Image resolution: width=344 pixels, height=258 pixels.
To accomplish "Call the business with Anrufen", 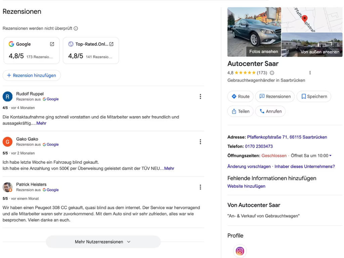I will (270, 112).
